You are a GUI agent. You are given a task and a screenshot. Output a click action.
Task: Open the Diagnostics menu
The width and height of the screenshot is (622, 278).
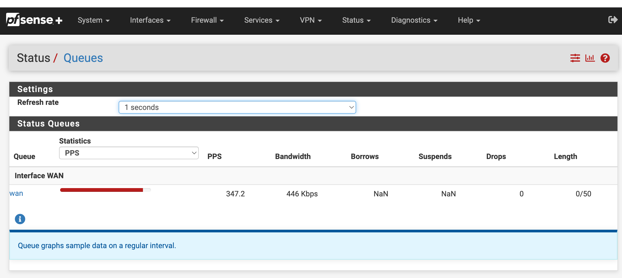[x=414, y=20]
